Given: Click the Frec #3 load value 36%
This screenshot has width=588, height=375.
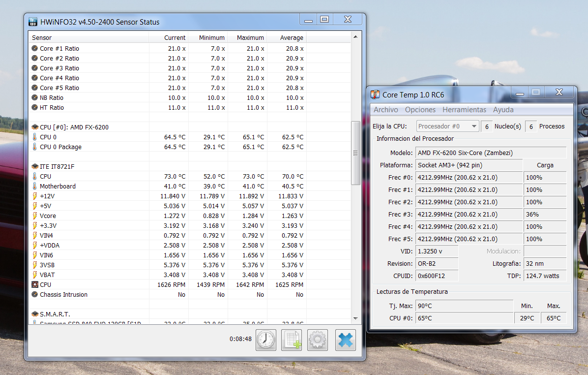Looking at the screenshot, I should 545,215.
